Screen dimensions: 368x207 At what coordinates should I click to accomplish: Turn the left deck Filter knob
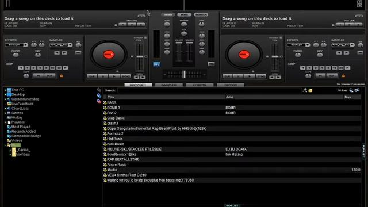coord(16,55)
